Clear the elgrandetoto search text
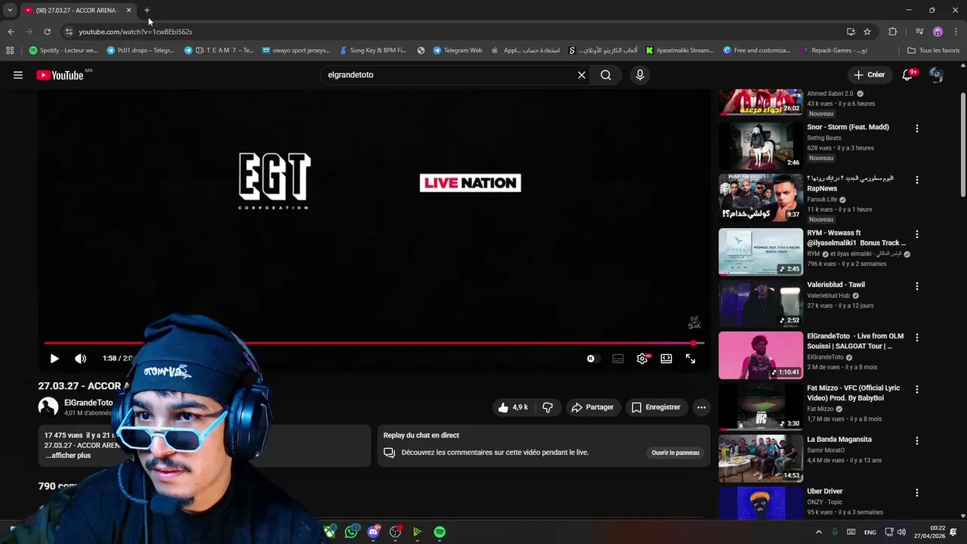Viewport: 967px width, 544px height. tap(582, 75)
